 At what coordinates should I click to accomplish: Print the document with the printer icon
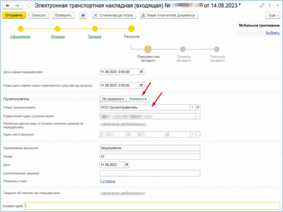(x=83, y=15)
